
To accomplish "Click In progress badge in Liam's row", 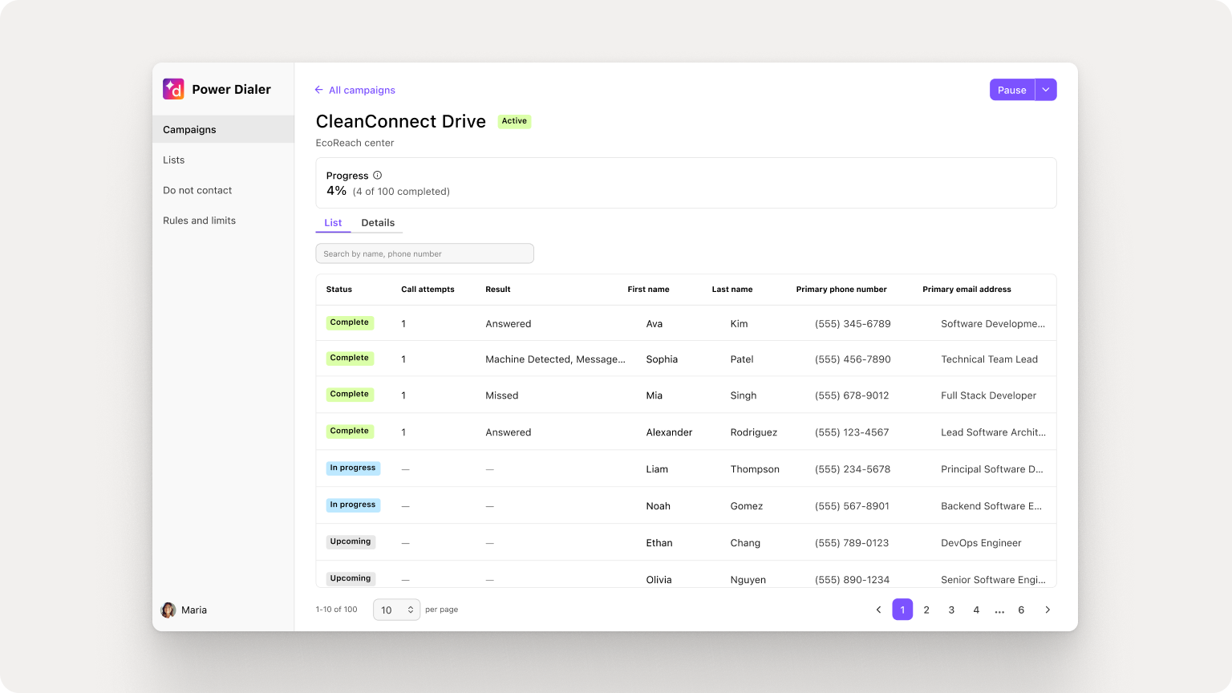I will pyautogui.click(x=353, y=468).
